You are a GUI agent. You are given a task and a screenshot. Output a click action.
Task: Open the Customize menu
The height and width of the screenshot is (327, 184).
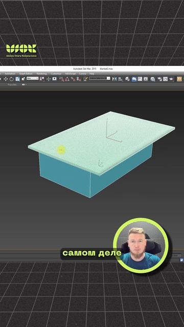56,74
